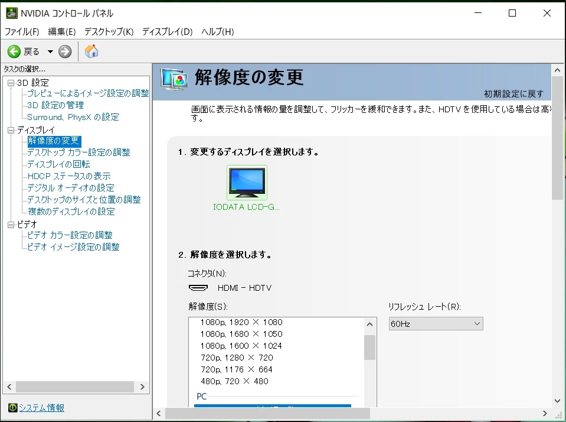Click task tree scroll left arrow
Viewport: 566px width, 422px height.
[x=9, y=387]
